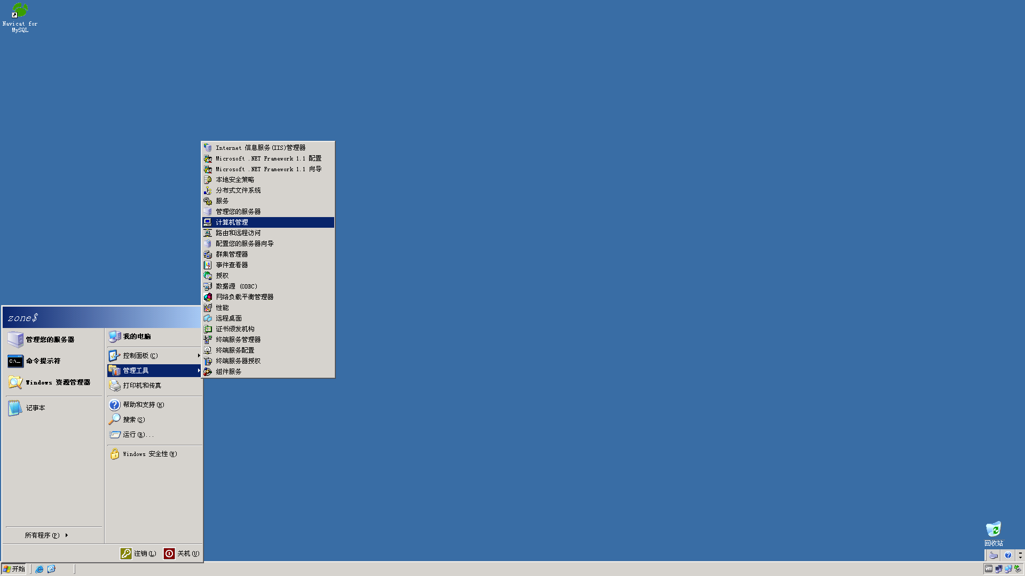Open 数据源 (ODBC) menu item
1025x576 pixels.
pyautogui.click(x=236, y=286)
